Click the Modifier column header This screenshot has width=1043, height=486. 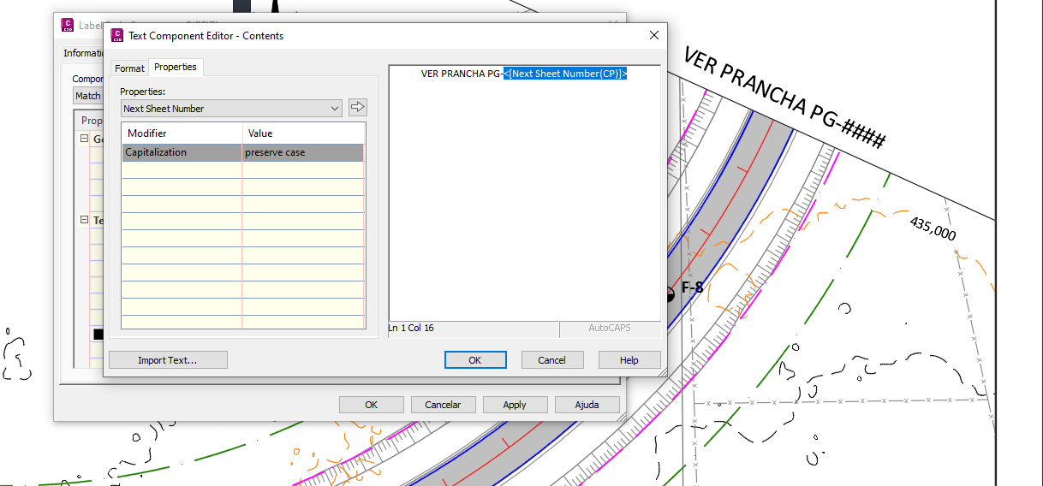point(182,133)
